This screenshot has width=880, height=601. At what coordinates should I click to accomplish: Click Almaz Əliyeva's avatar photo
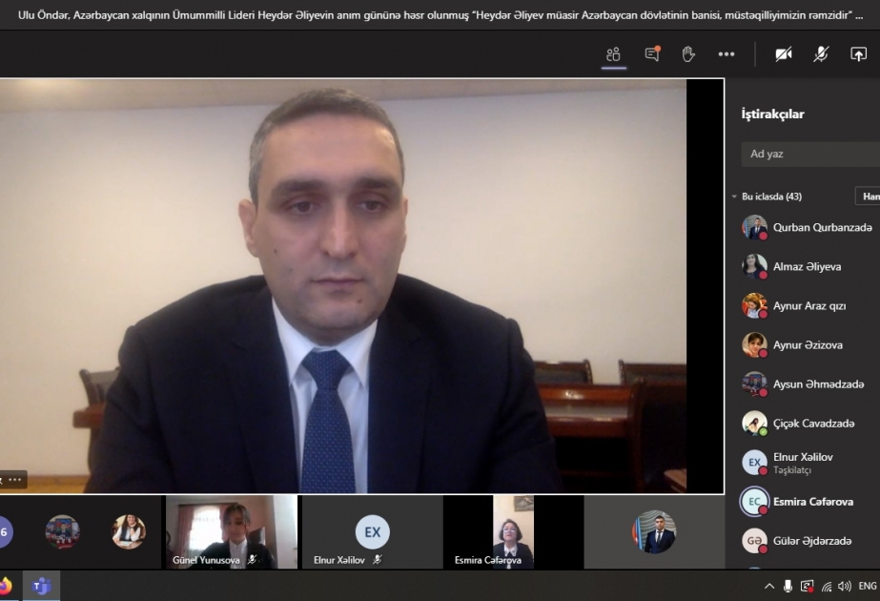click(754, 267)
